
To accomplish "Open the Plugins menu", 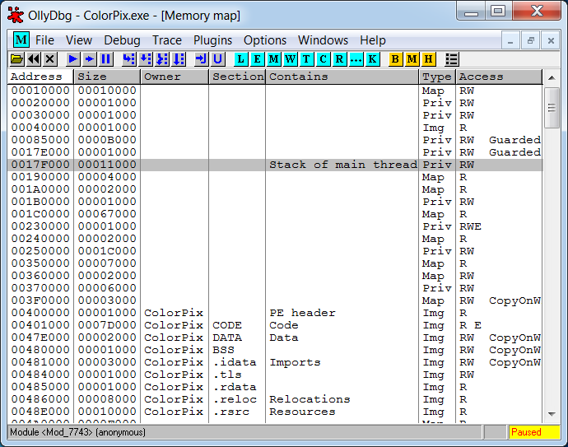I will tap(212, 40).
